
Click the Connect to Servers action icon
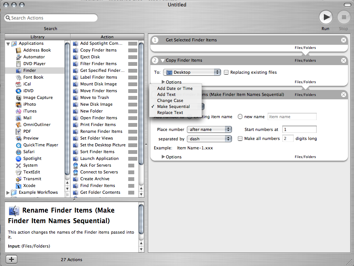pos(76,172)
